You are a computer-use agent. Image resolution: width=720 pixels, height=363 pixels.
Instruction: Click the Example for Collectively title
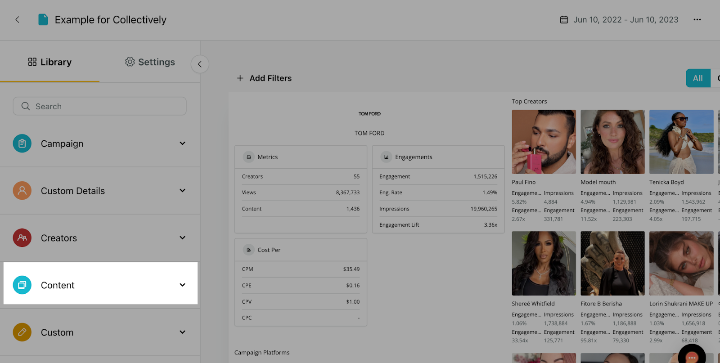[x=111, y=20]
